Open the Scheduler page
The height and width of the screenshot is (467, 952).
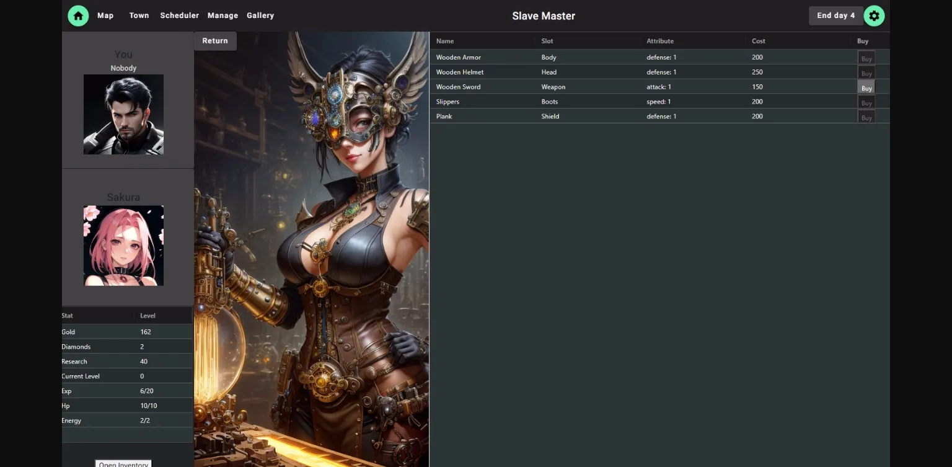179,16
